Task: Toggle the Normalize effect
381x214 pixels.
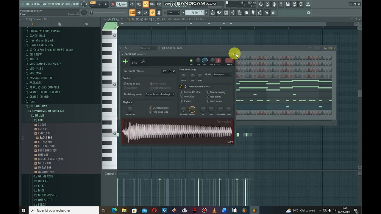Action: (x=187, y=97)
